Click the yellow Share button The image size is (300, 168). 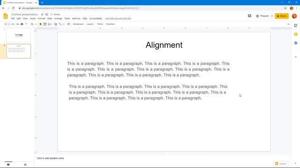(282, 16)
